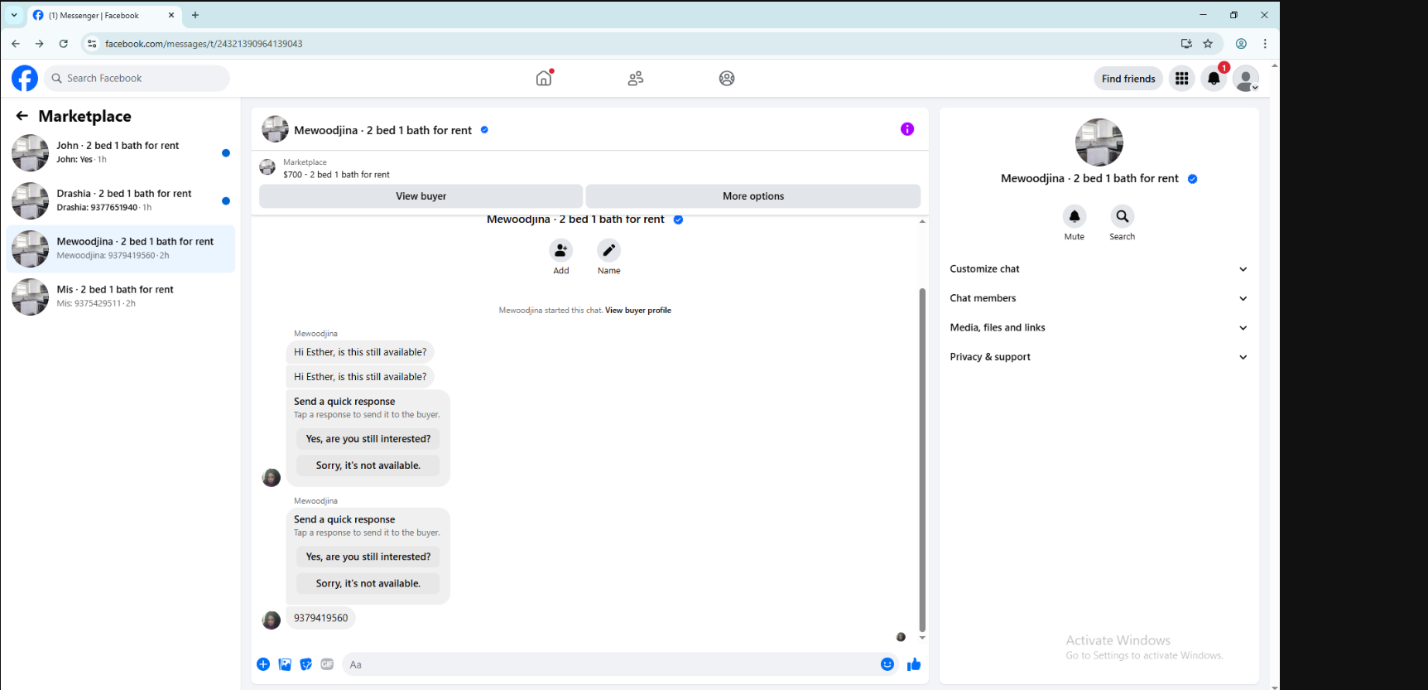The width and height of the screenshot is (1428, 690).
Task: Select the Mewoodjina conversation in list
Action: pyautogui.click(x=121, y=248)
